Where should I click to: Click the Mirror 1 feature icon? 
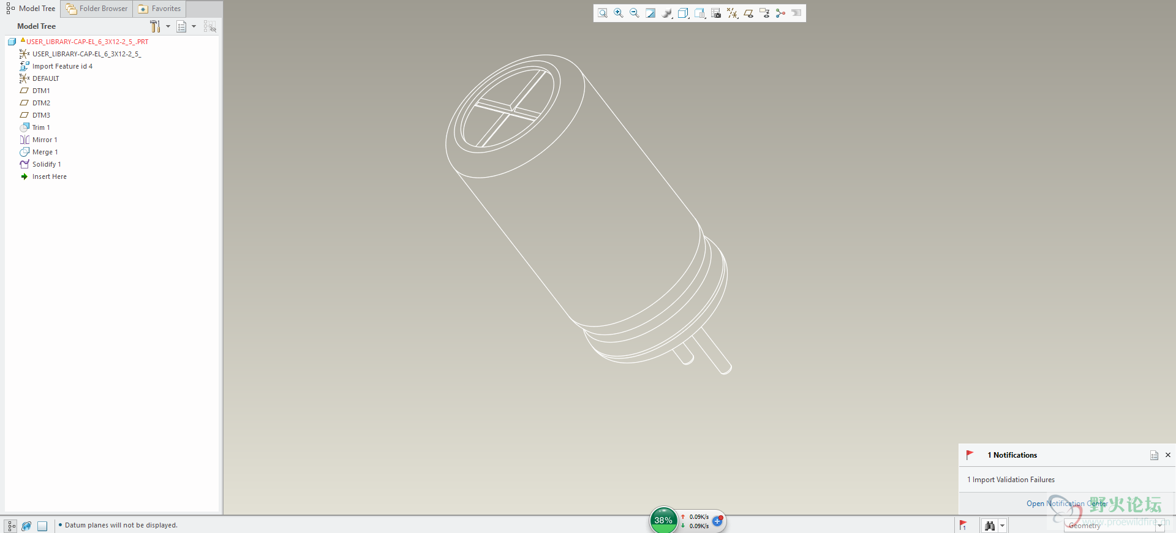24,140
